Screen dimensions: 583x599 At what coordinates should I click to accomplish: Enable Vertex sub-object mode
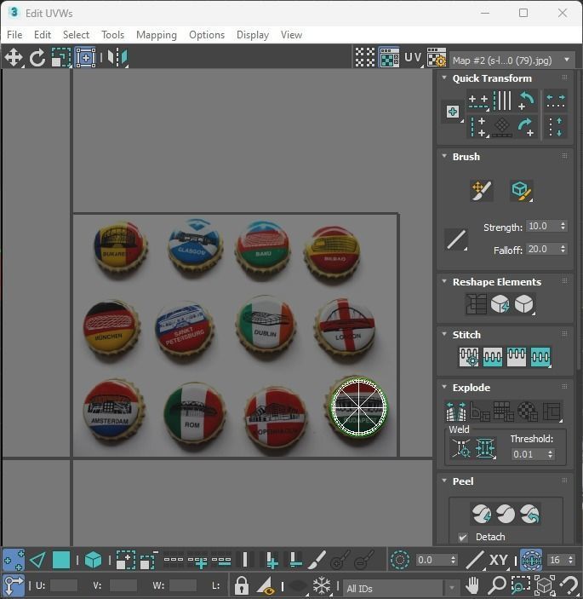[14, 560]
